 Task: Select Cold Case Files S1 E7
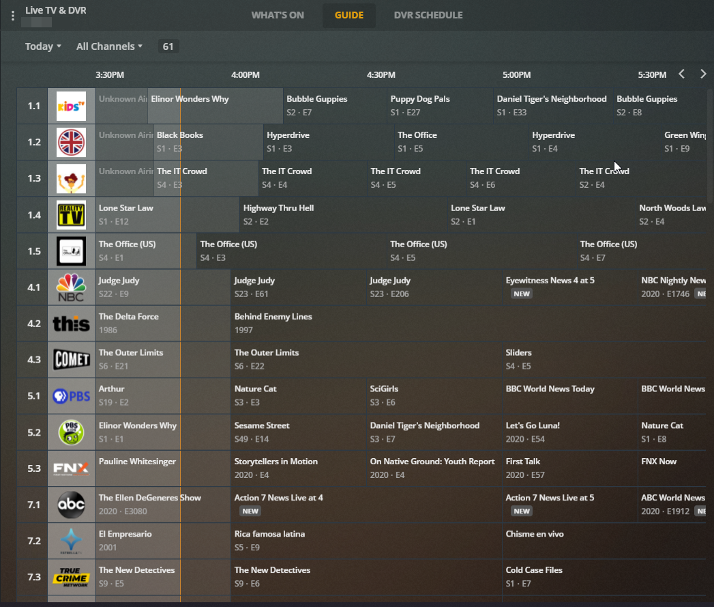[x=604, y=576]
